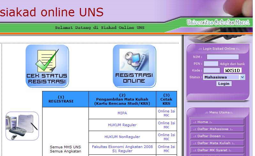Click the Selamat Datang di Siakad Online UNS text
The image size is (255, 156).
click(100, 28)
